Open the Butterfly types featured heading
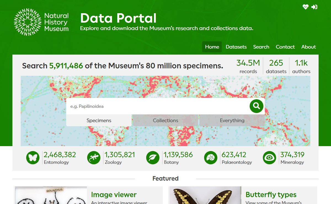The width and height of the screenshot is (331, 204). (271, 195)
